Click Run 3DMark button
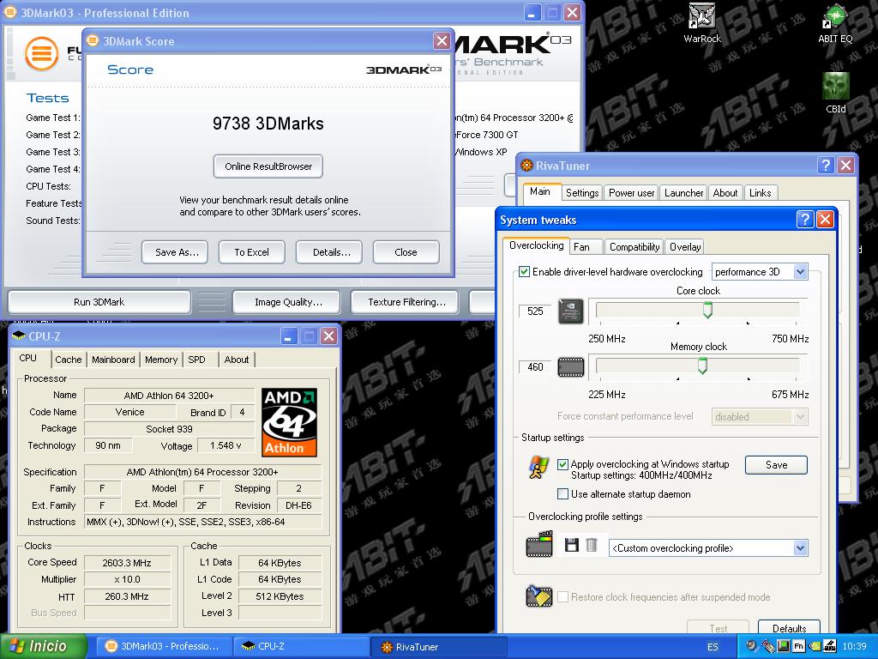Viewport: 878px width, 659px height. 99,302
